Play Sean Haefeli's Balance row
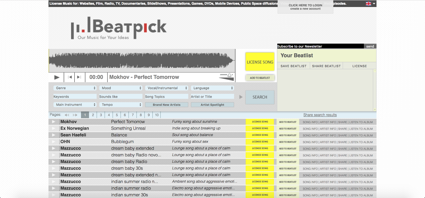425x198 pixels. pyautogui.click(x=54, y=135)
